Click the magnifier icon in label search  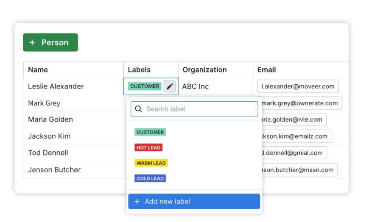coord(138,109)
